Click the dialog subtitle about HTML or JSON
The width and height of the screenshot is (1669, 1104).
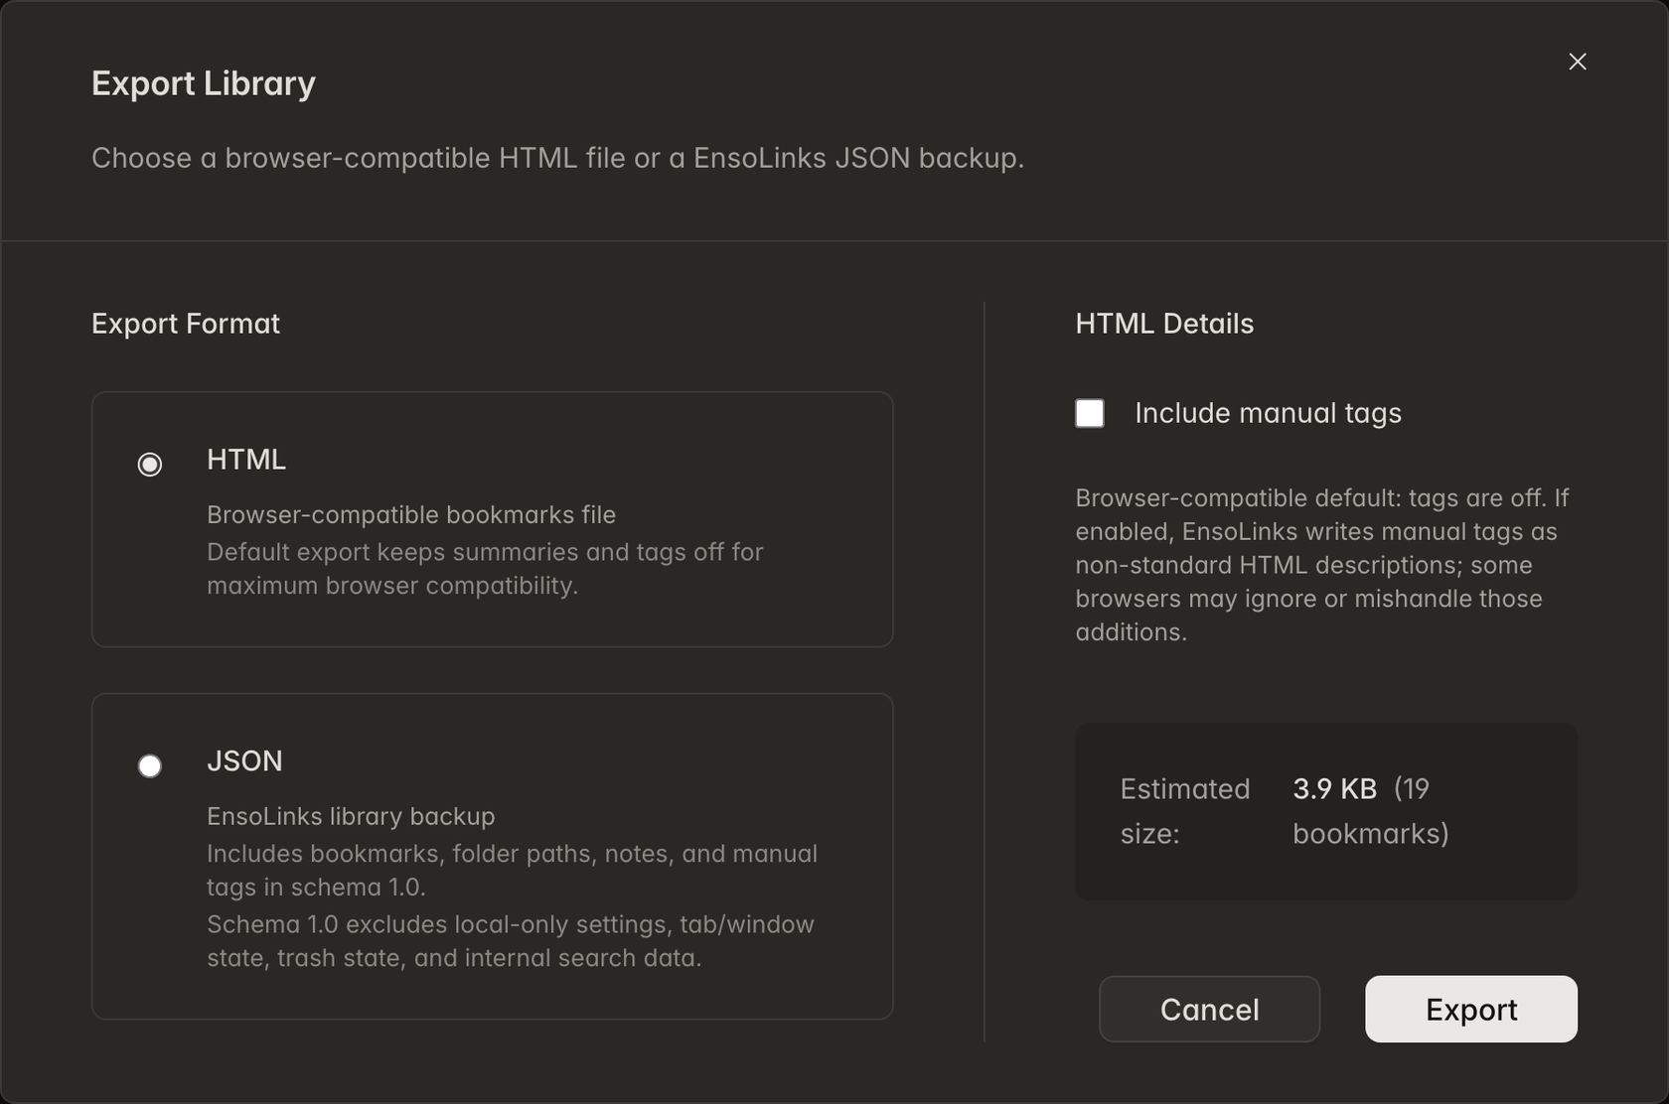pyautogui.click(x=557, y=158)
